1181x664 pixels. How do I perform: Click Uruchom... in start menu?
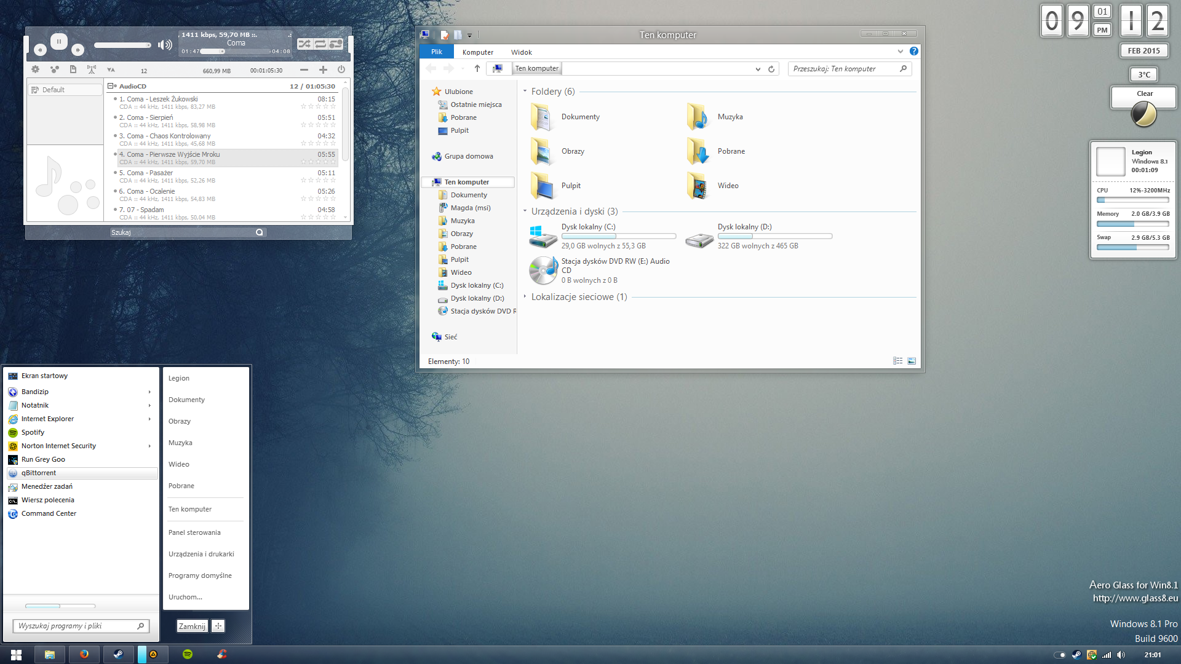185,597
